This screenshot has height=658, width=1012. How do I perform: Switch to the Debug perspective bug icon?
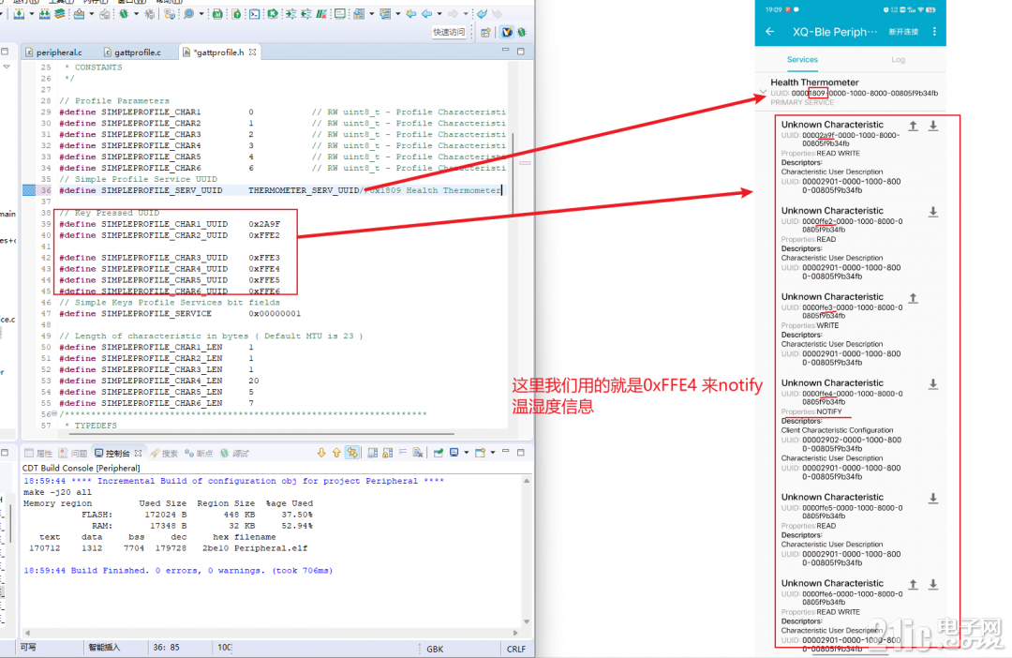coord(522,32)
